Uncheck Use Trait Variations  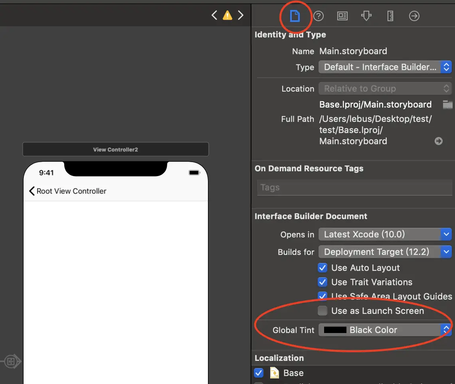pyautogui.click(x=322, y=282)
